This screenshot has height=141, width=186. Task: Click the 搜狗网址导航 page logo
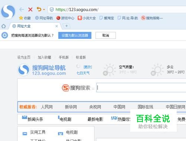coord(42,70)
